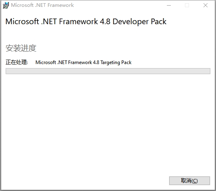216x191 pixels.
Task: Click the "(C)" shortcut hint on the cancel button
Action: tap(195, 181)
